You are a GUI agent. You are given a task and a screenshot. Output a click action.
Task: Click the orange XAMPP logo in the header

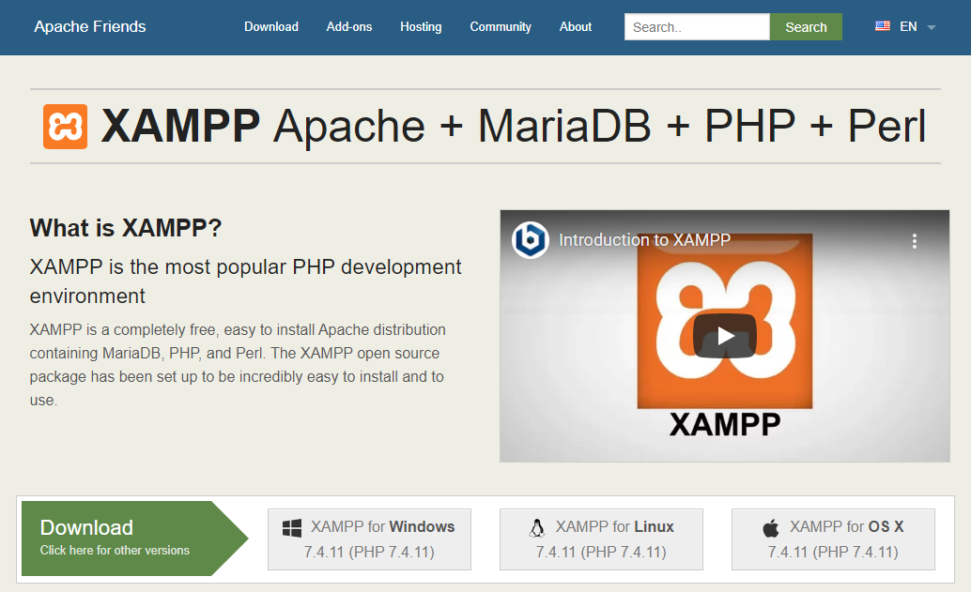coord(65,127)
